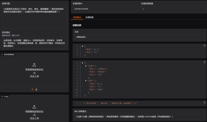Screen dimensions: 207x122
Task: Collapse the root of the symptoms JSON
Action: click(82, 63)
